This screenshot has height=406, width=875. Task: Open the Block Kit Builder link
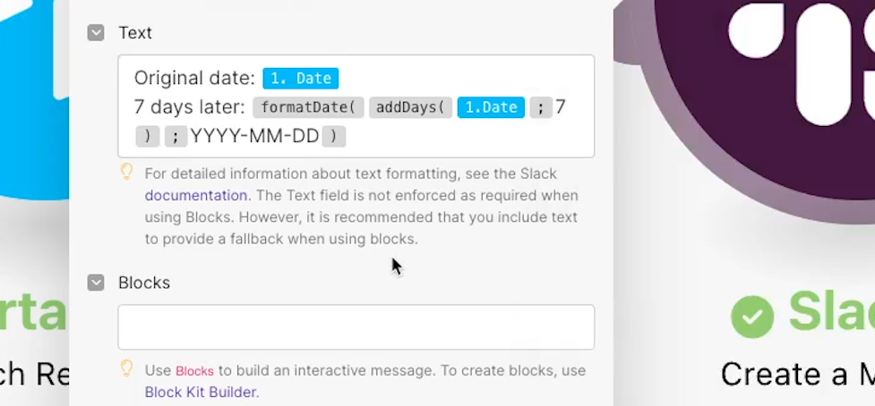(201, 391)
